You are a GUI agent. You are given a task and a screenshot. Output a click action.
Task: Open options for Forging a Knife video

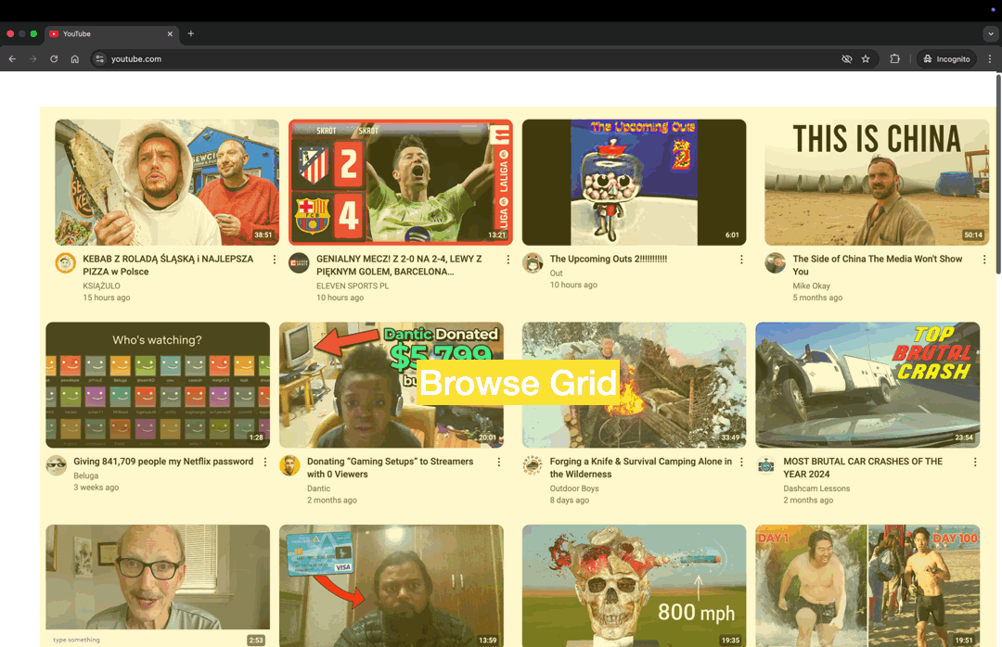[741, 462]
